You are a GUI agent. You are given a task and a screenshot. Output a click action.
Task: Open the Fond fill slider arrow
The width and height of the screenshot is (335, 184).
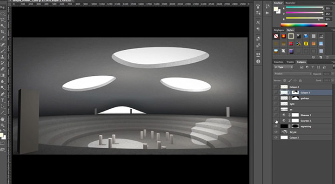[x=333, y=80]
